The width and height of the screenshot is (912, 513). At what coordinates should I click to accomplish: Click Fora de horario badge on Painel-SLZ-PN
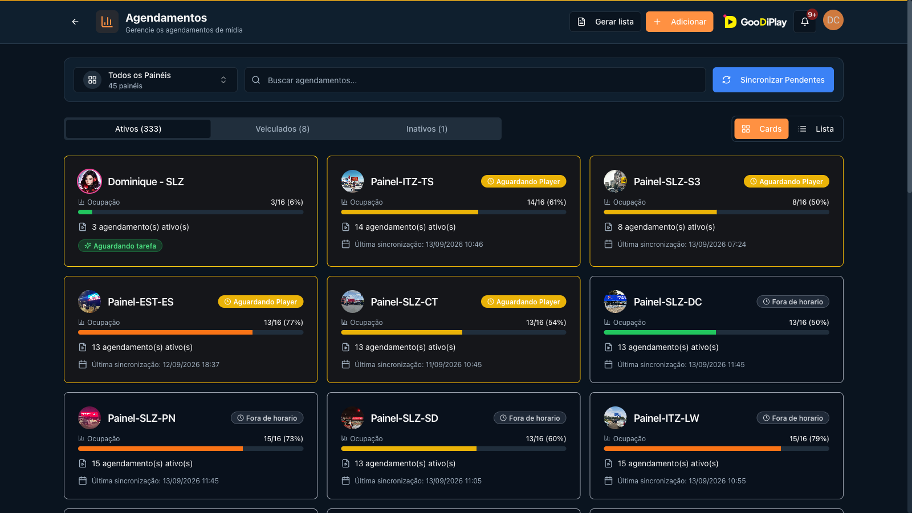point(267,418)
